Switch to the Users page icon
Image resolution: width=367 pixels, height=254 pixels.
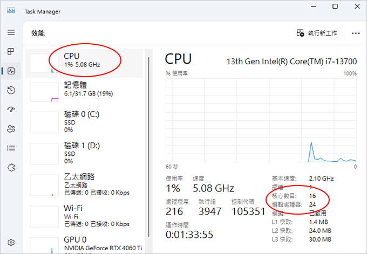11,129
